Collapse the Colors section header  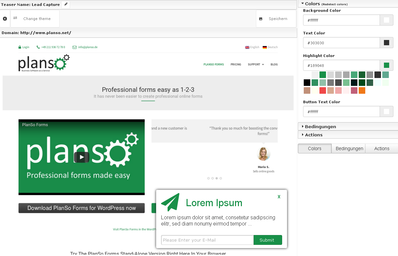click(348, 4)
